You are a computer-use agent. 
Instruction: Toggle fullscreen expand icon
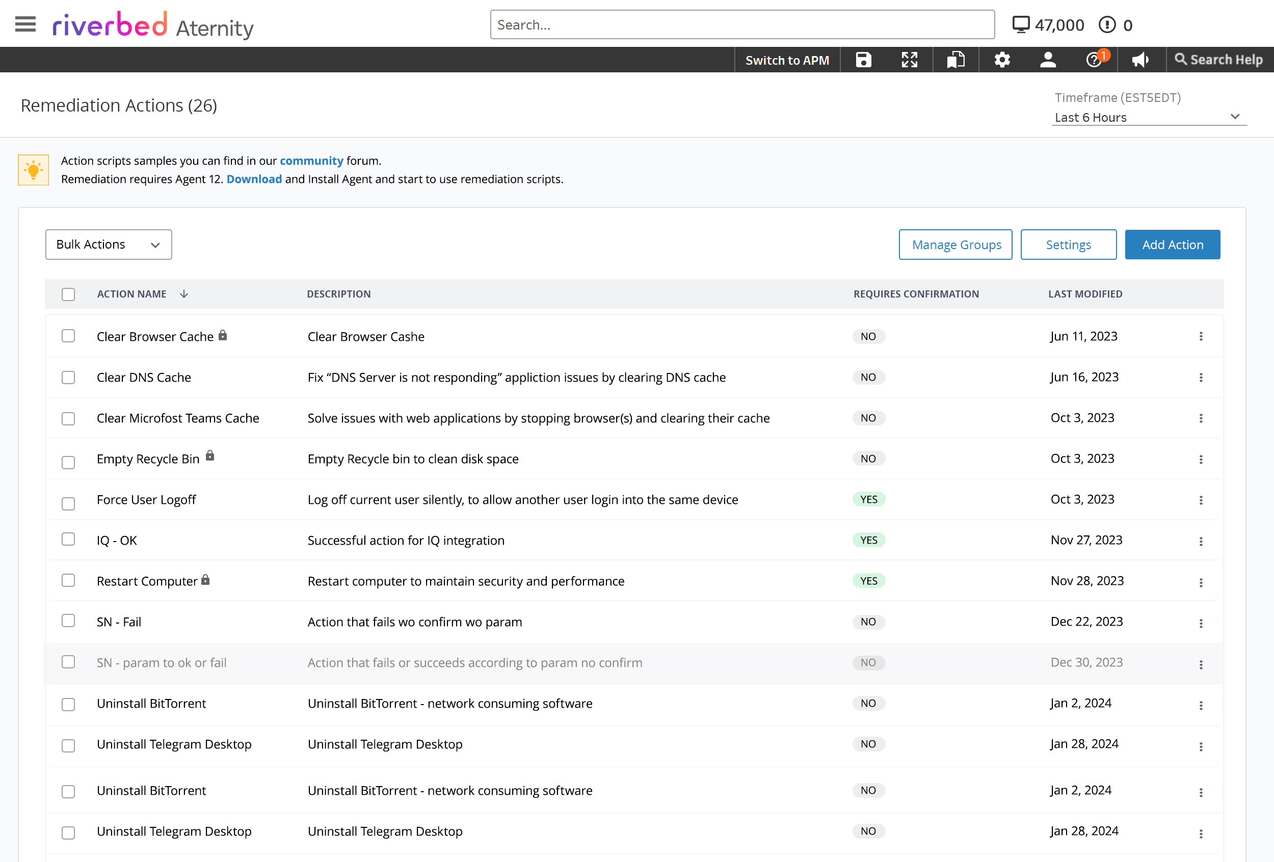coord(910,60)
